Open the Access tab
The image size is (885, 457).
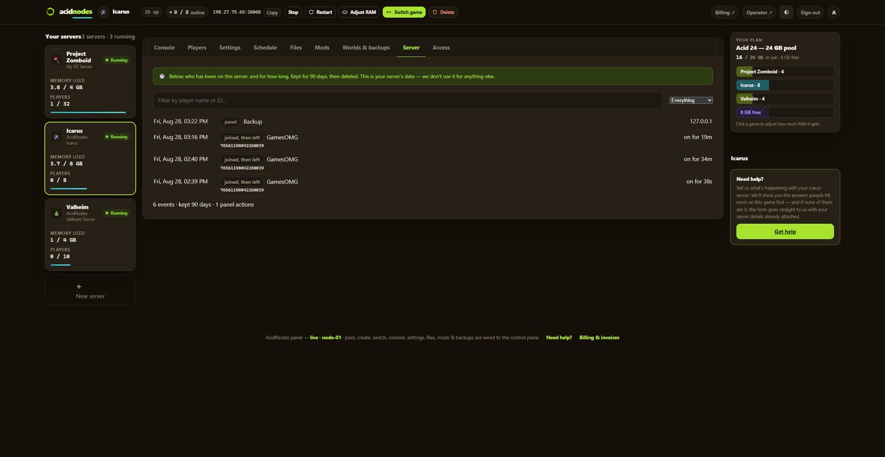click(x=441, y=48)
